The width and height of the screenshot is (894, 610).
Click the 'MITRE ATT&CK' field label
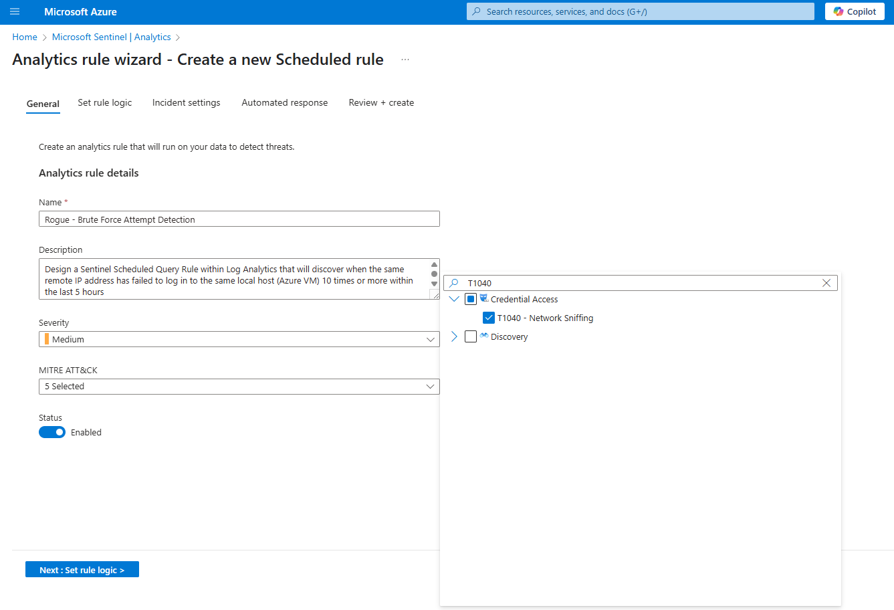click(68, 370)
